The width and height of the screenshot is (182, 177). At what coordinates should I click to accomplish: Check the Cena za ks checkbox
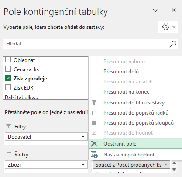[x=8, y=69]
